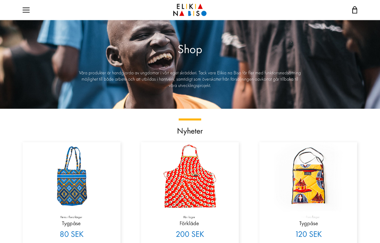The image size is (380, 243).
Task: Open the Förkläde product title
Action: tap(189, 223)
